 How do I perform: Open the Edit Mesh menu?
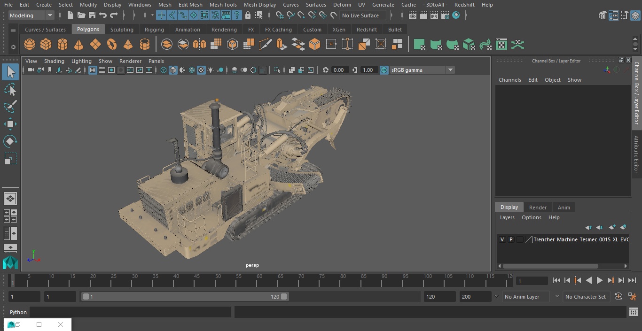point(190,5)
